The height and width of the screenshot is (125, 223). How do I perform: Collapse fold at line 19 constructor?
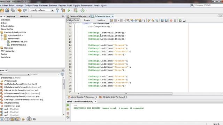[x=74, y=23]
